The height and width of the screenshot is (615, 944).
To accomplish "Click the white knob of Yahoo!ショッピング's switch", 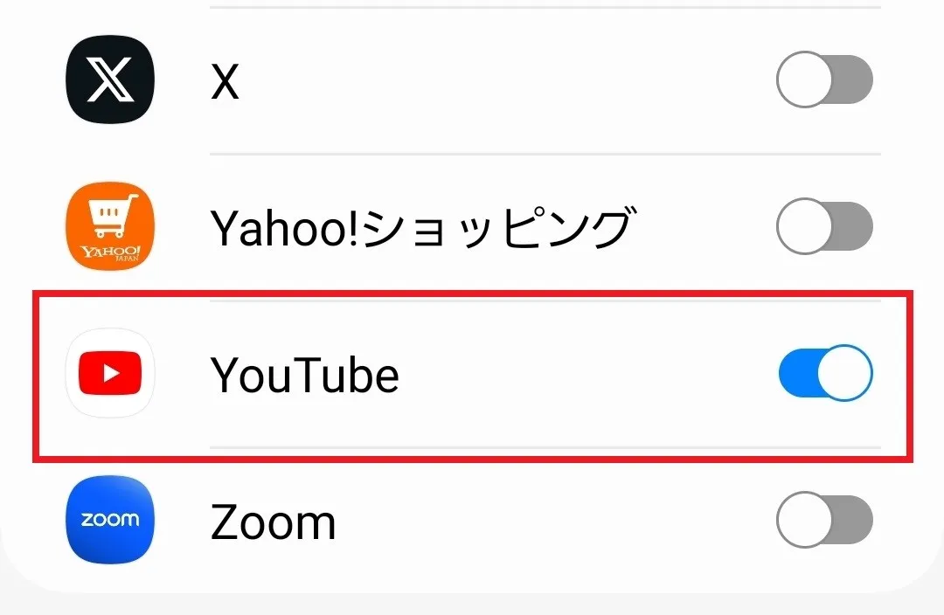I will [804, 226].
